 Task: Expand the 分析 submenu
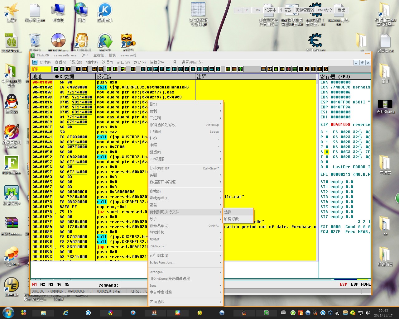click(x=185, y=219)
